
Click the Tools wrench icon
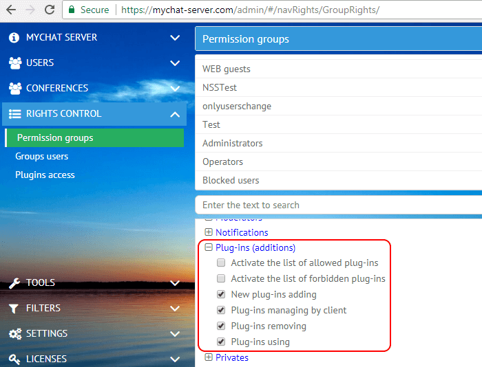(14, 283)
